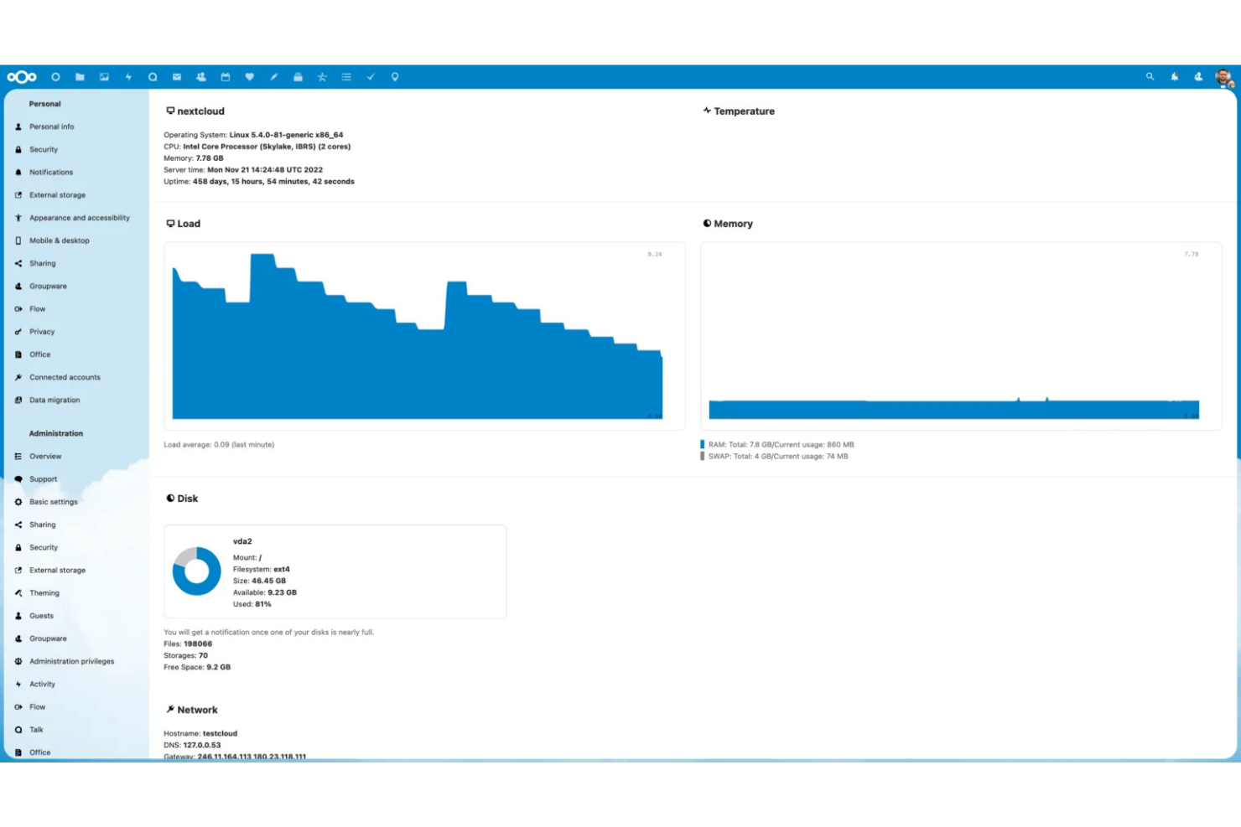1241x827 pixels.
Task: Open the Notes pencil icon
Action: (x=274, y=76)
